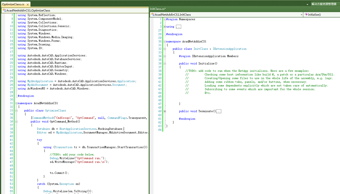The height and width of the screenshot is (194, 340).
Task: Switch to the OptimizeClass.cs tab
Action: click(x=13, y=4)
